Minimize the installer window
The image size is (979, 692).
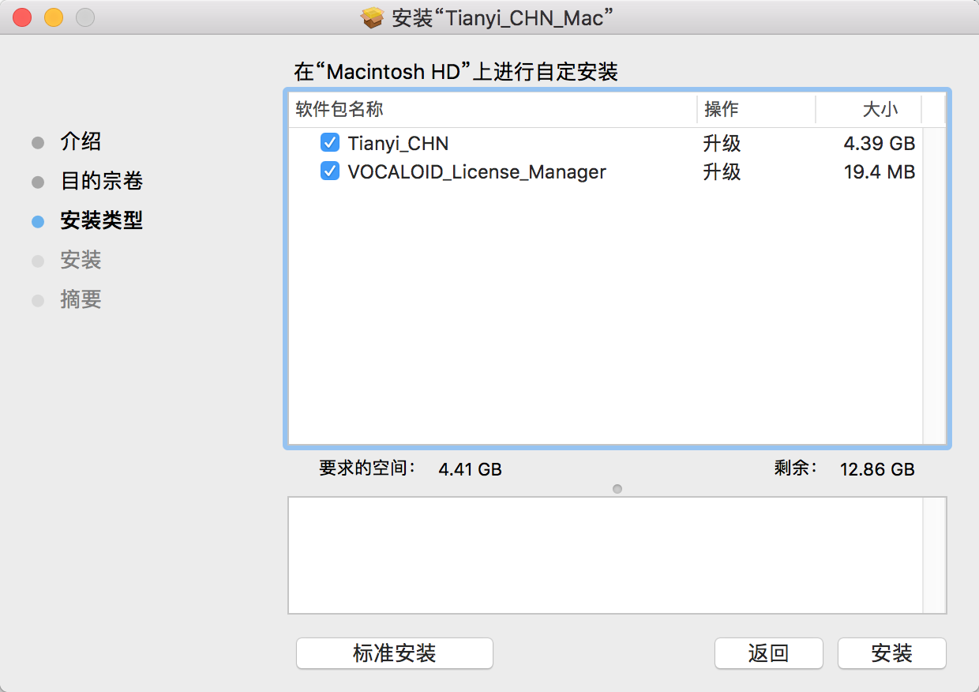coord(54,17)
